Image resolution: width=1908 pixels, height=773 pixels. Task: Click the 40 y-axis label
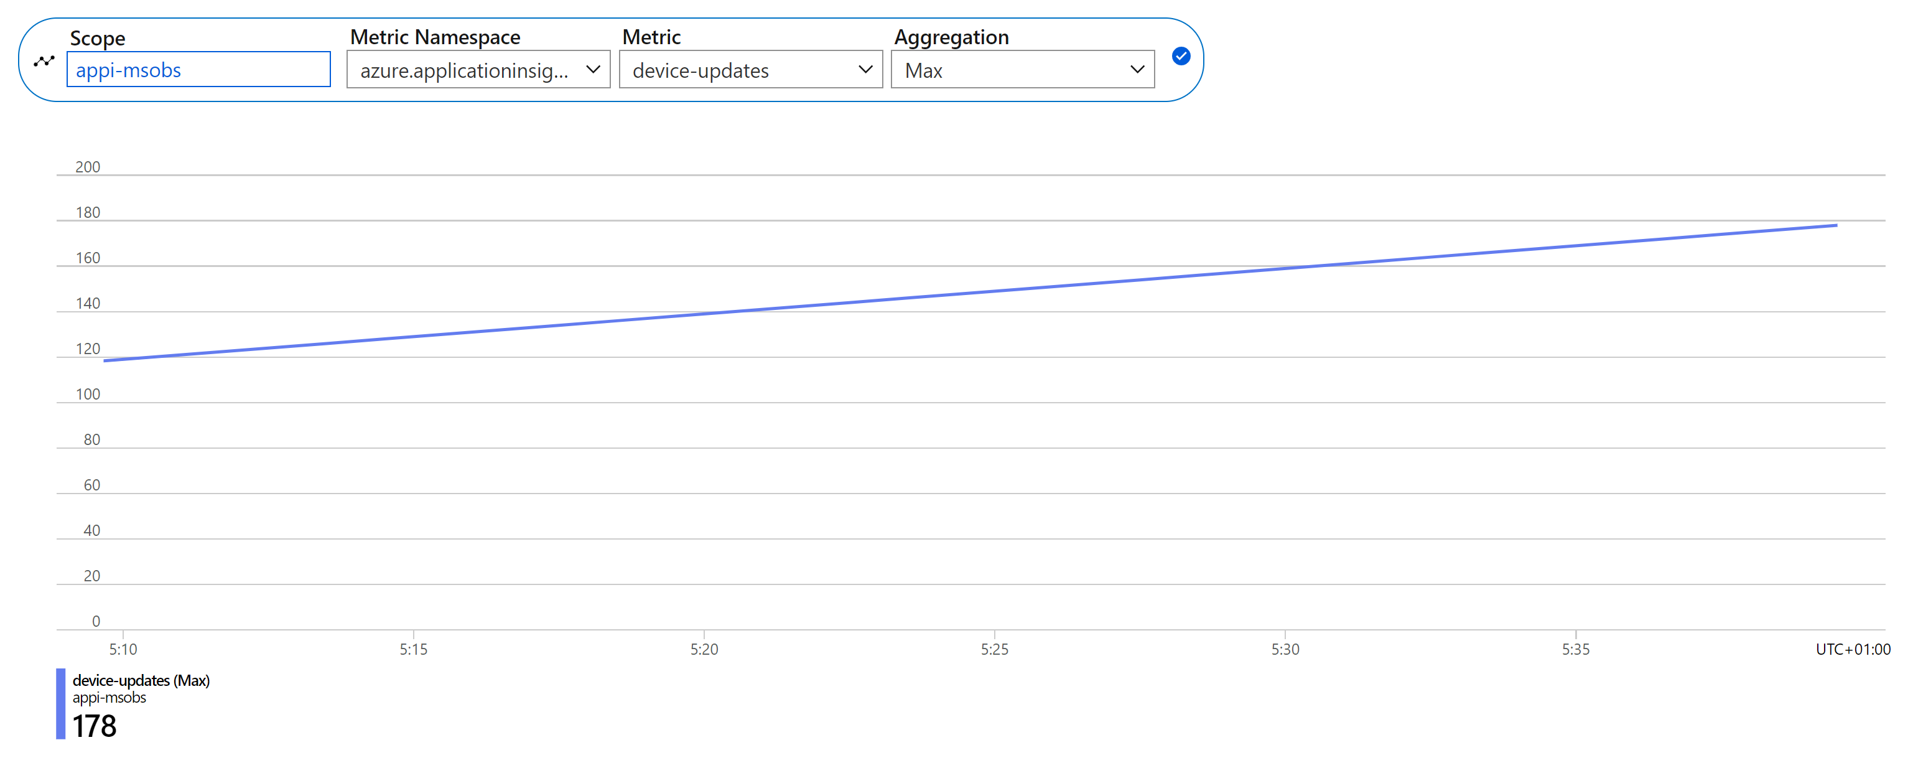tap(92, 532)
